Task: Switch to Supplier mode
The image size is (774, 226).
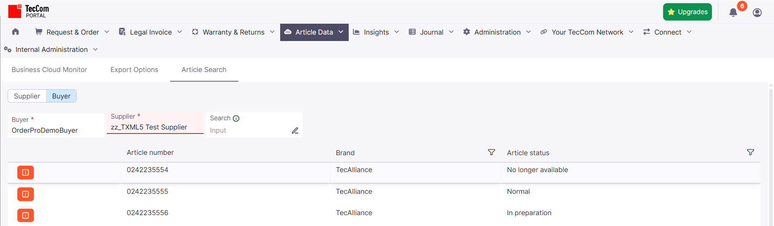Action: (x=27, y=96)
